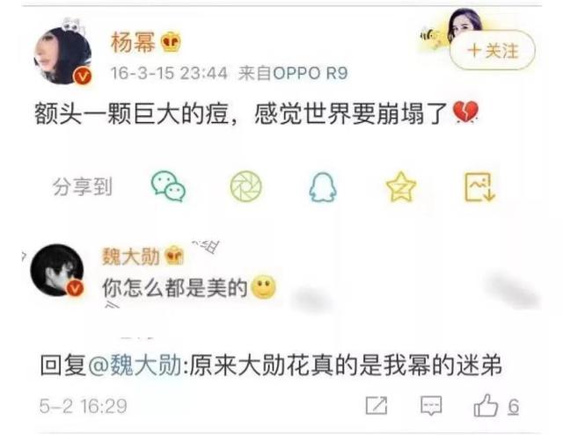Screen dimensions: 563x435
Task: Tap the verified V badge on 杨幂's avatar
Action: click(x=83, y=76)
